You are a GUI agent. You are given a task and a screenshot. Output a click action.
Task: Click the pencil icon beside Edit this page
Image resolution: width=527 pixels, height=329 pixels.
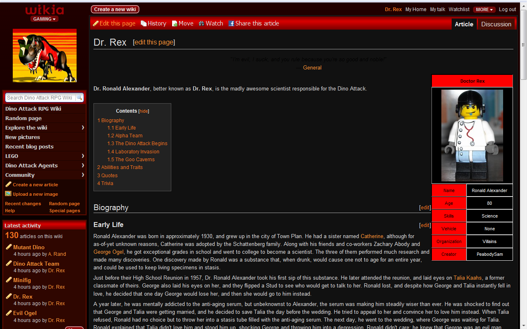click(x=96, y=23)
